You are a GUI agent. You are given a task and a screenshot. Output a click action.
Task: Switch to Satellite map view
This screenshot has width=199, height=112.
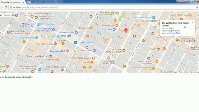(x=7, y=15)
